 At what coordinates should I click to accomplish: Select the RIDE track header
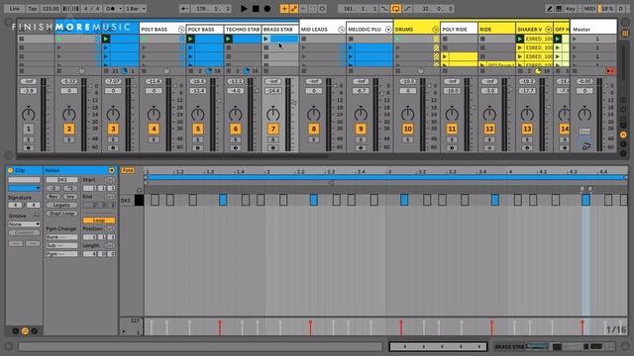(x=496, y=29)
